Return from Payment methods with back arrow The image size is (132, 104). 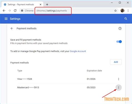(12, 28)
